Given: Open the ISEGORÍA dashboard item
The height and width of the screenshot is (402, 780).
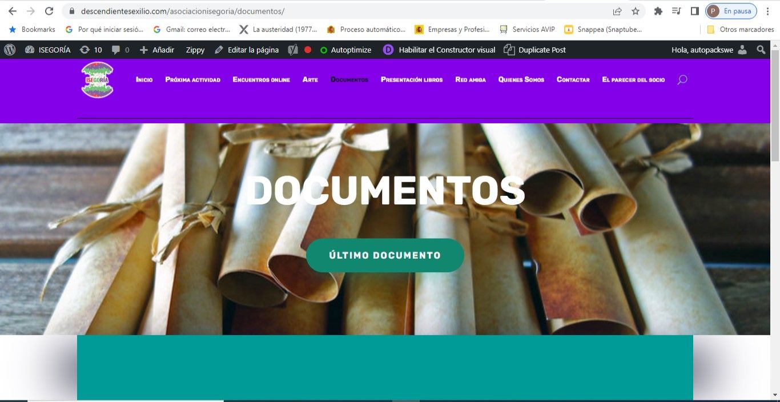Looking at the screenshot, I should (48, 50).
